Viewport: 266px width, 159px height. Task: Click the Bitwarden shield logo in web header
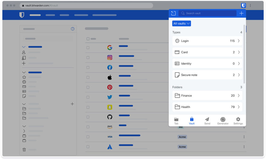click(22, 15)
